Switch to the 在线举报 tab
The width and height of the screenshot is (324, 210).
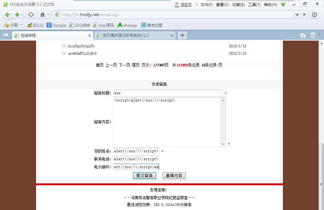coord(52,36)
